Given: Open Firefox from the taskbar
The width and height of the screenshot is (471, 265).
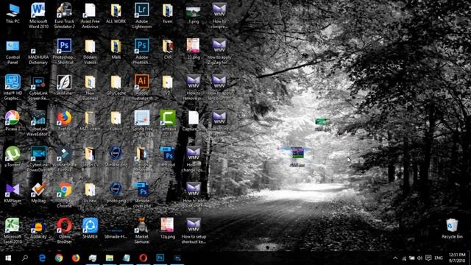Looking at the screenshot, I should pyautogui.click(x=76, y=258).
